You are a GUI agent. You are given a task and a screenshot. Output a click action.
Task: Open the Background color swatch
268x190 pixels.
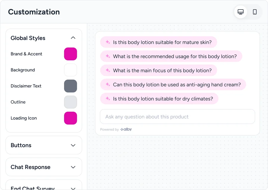click(x=70, y=70)
